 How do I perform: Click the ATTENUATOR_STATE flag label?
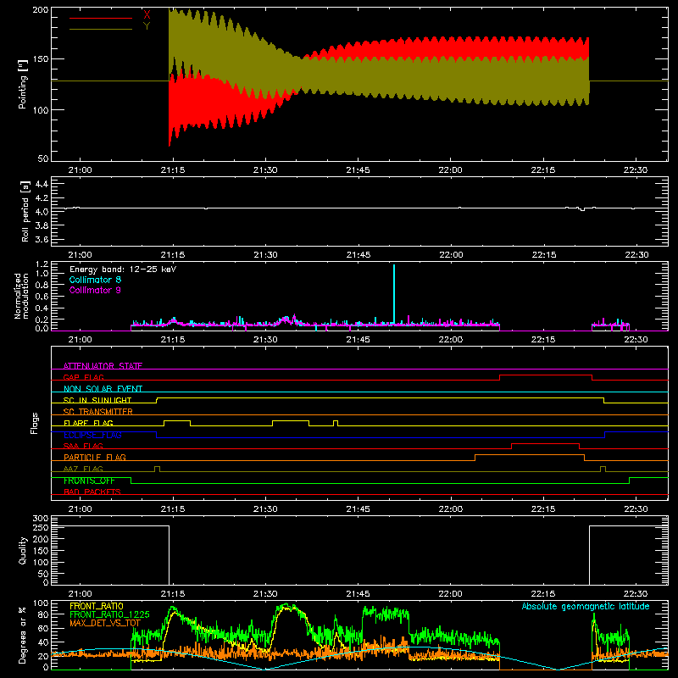pos(103,366)
